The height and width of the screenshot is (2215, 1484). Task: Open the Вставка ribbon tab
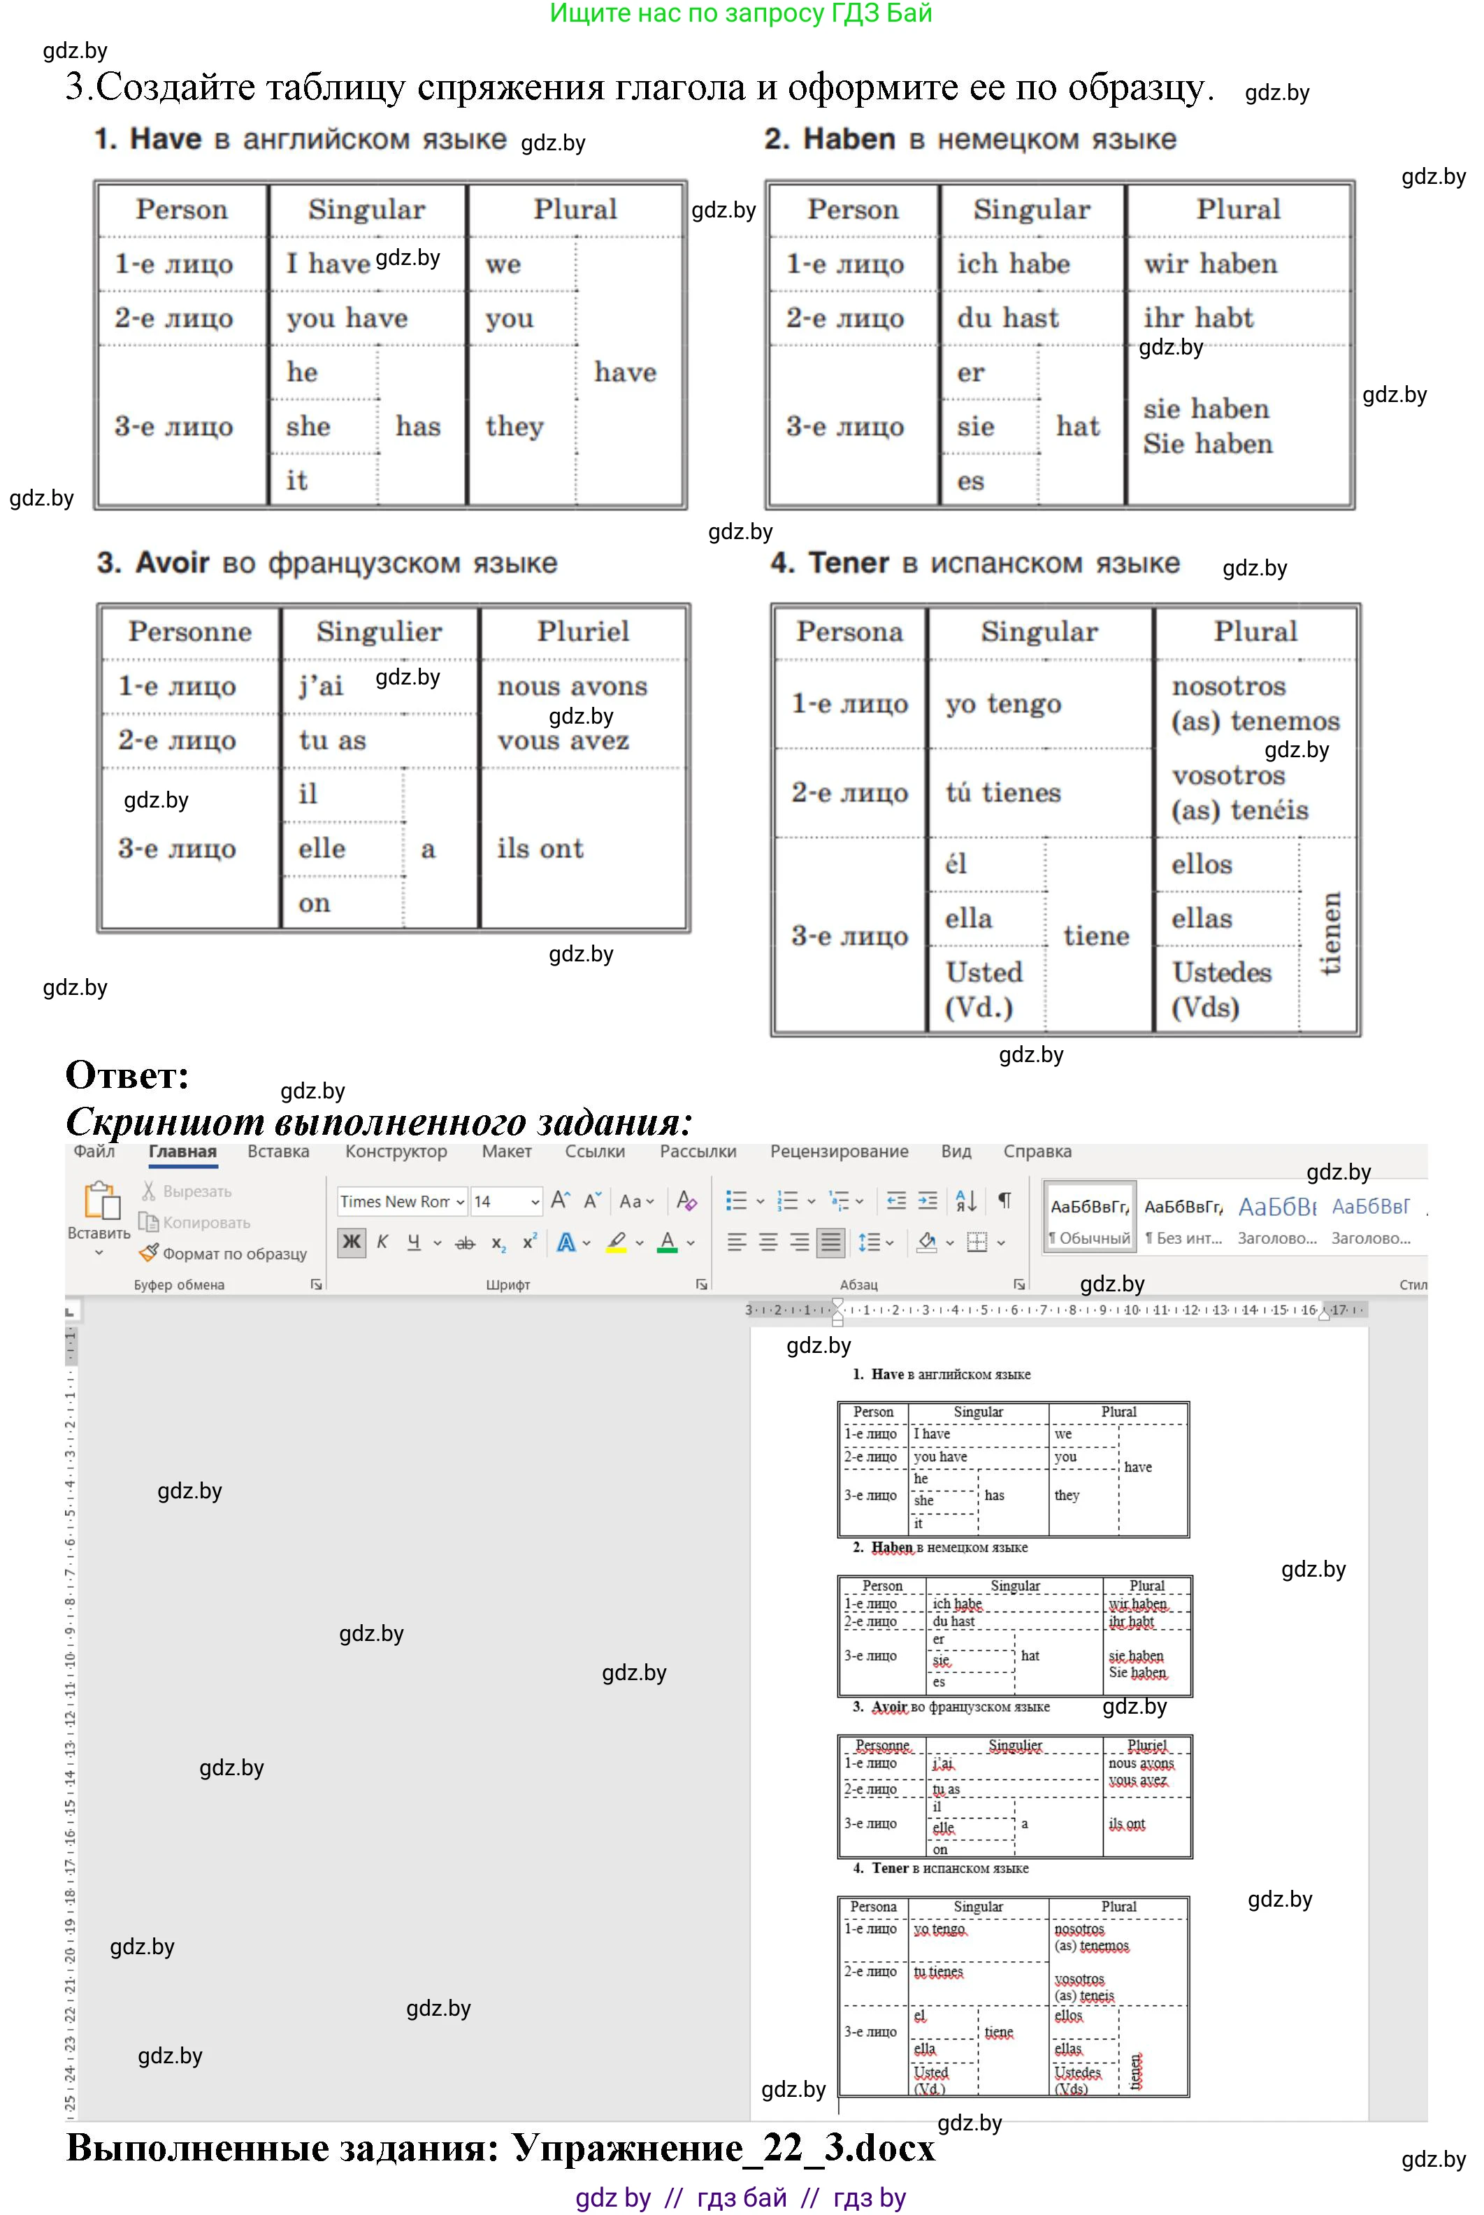pos(278,1151)
